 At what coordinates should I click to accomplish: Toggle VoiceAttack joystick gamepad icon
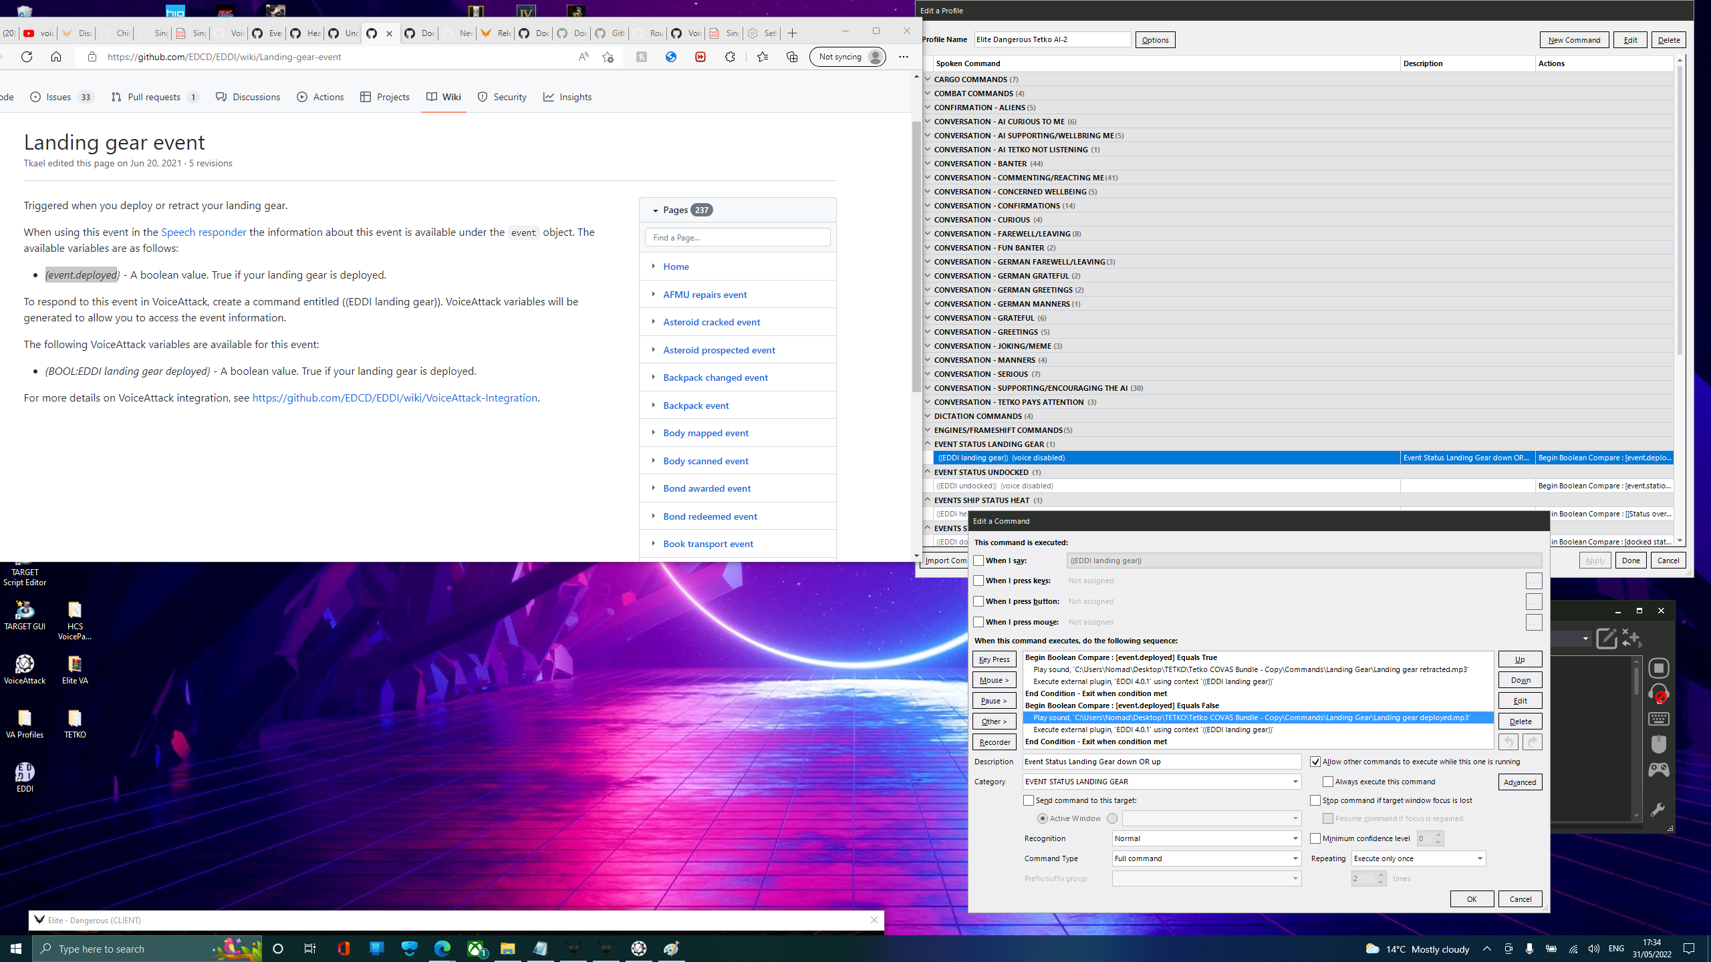click(1659, 770)
